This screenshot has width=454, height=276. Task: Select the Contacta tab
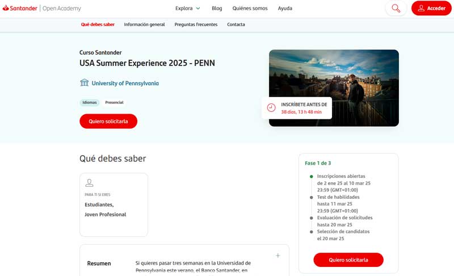click(236, 24)
